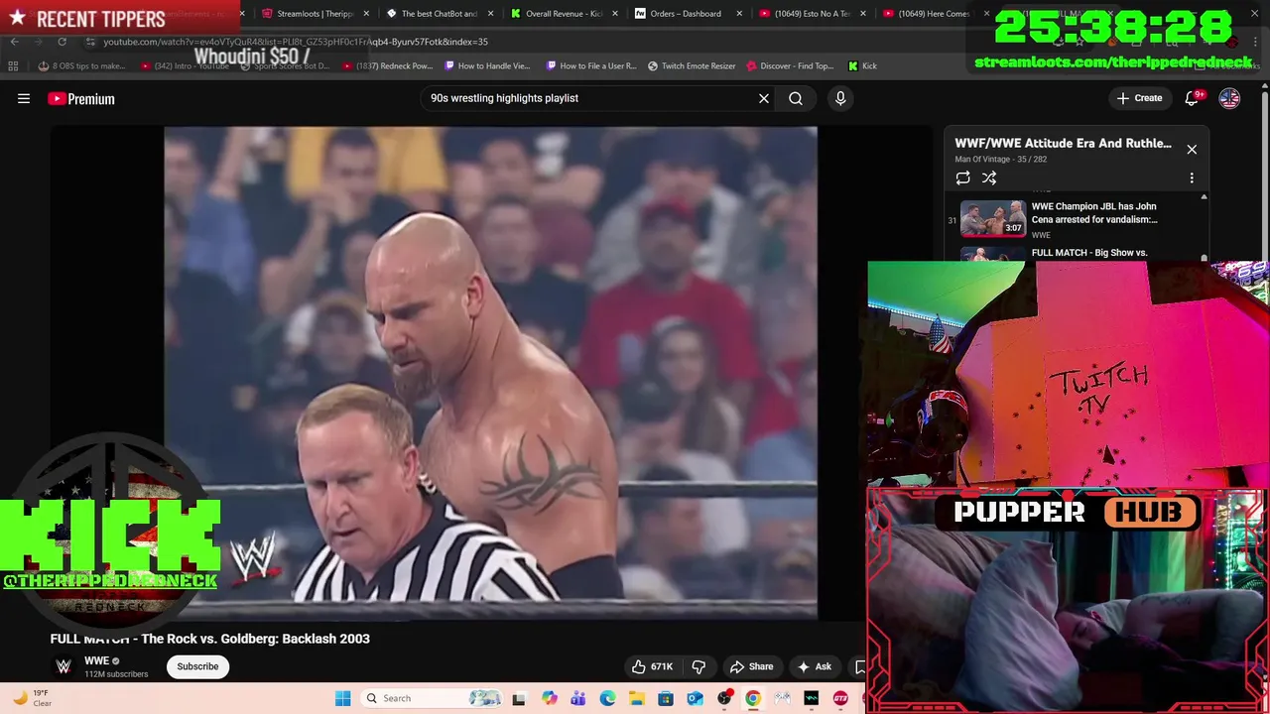This screenshot has width=1270, height=714.
Task: Run search with the magnifier button
Action: pos(796,98)
